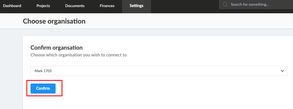Click the empty dark navigation bar space

tap(185, 7)
